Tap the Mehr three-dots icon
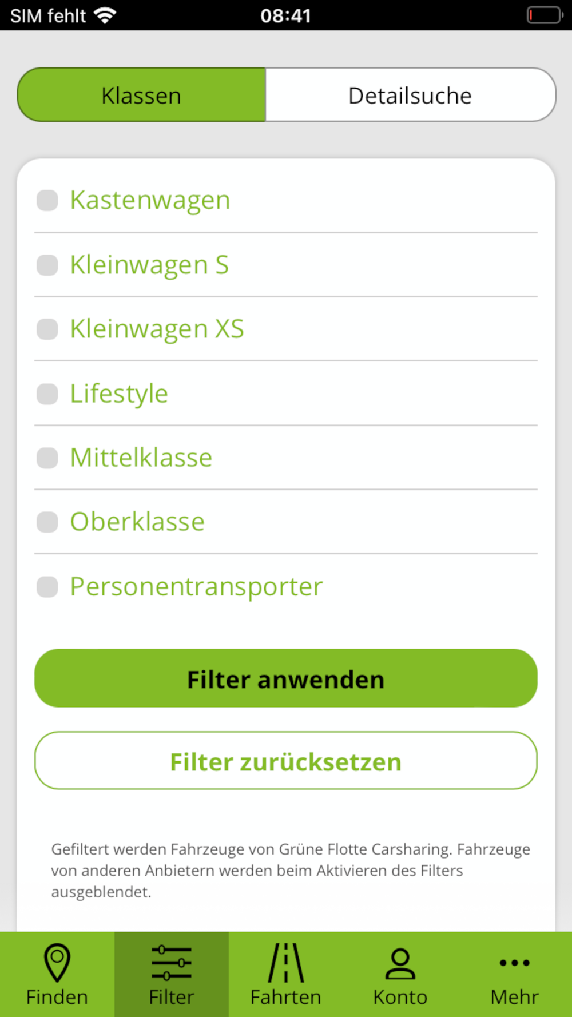 (515, 963)
